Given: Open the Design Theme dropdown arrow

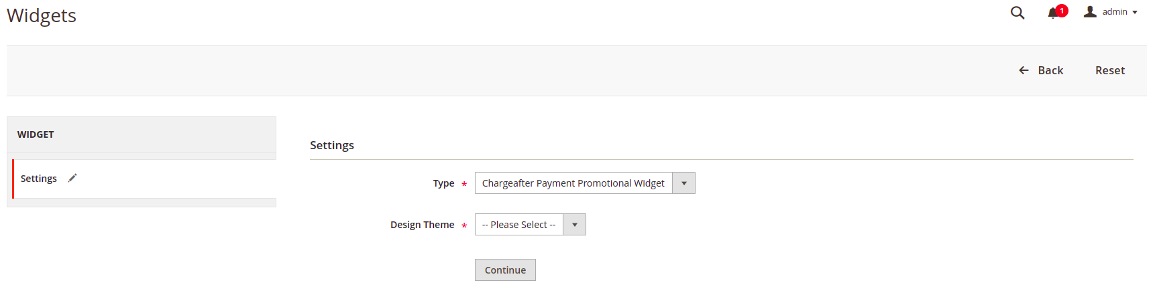Looking at the screenshot, I should 575,225.
